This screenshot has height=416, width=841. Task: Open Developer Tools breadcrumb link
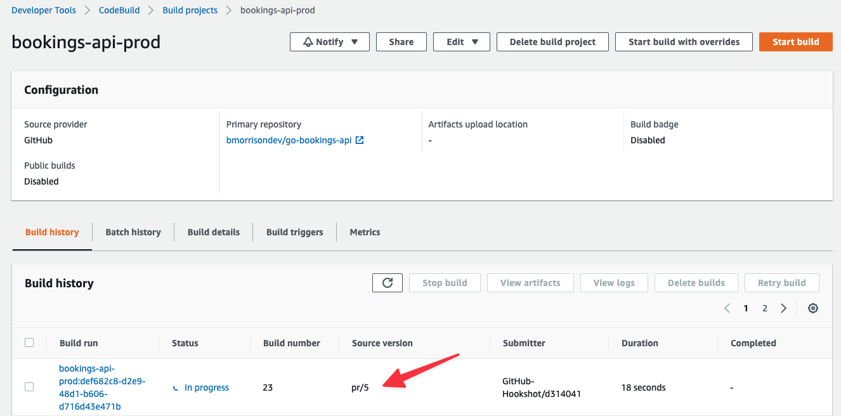pyautogui.click(x=44, y=10)
